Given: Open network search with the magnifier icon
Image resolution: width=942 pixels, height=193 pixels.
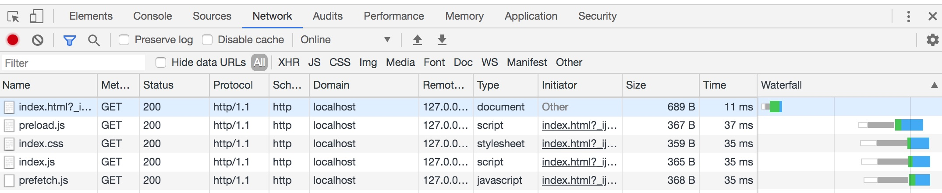Looking at the screenshot, I should [x=93, y=40].
